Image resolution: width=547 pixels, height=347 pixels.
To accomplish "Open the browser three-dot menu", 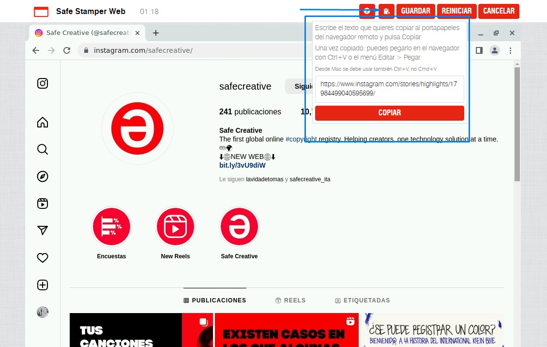I will (x=510, y=50).
